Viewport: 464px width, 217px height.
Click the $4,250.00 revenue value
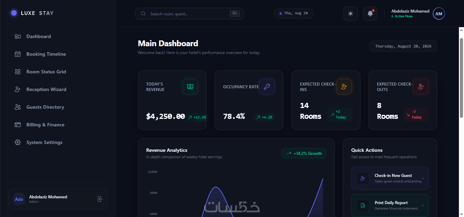[x=165, y=116]
